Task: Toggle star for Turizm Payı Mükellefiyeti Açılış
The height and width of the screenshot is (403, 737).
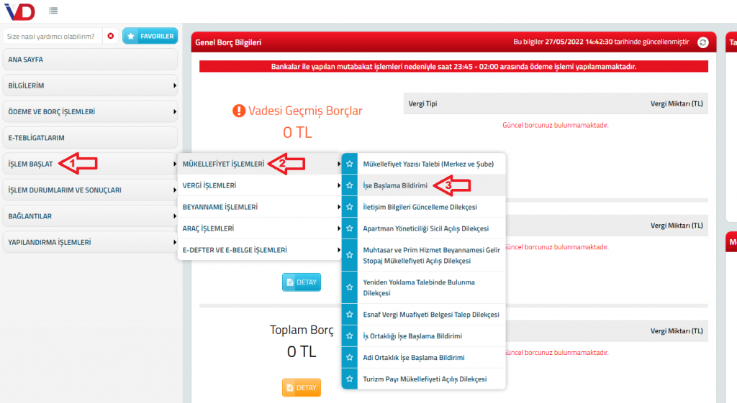Action: tap(350, 379)
